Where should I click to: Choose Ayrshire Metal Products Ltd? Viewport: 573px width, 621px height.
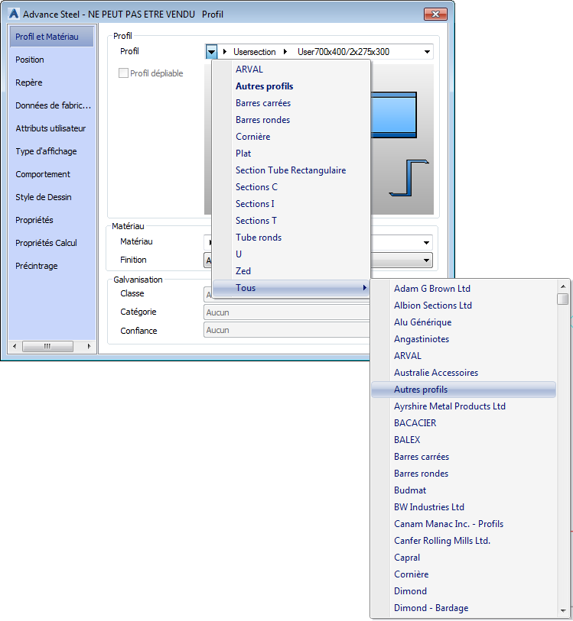point(464,406)
